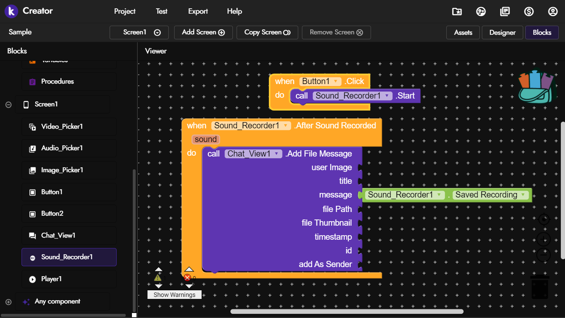Click the dollar sign icon

pyautogui.click(x=529, y=12)
